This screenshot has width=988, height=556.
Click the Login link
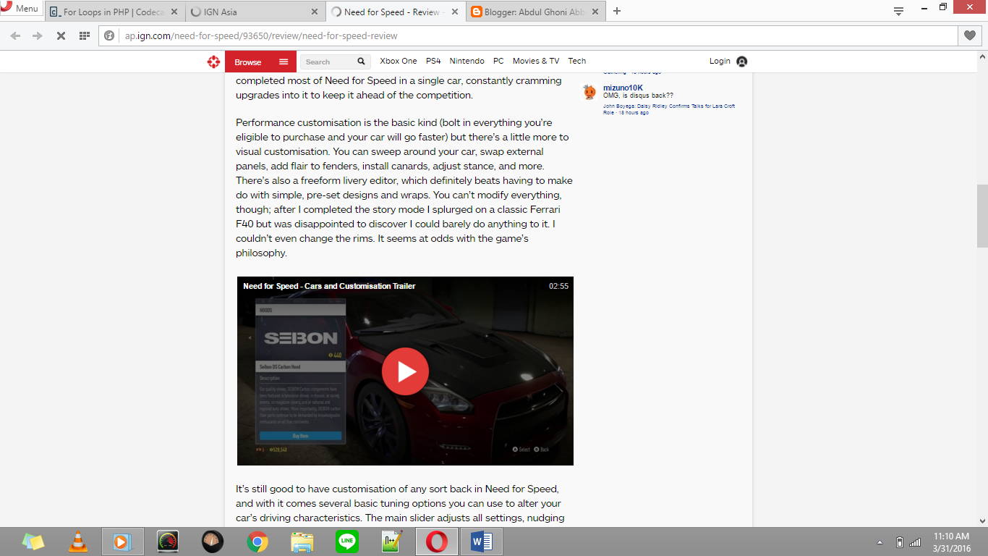[x=720, y=61]
